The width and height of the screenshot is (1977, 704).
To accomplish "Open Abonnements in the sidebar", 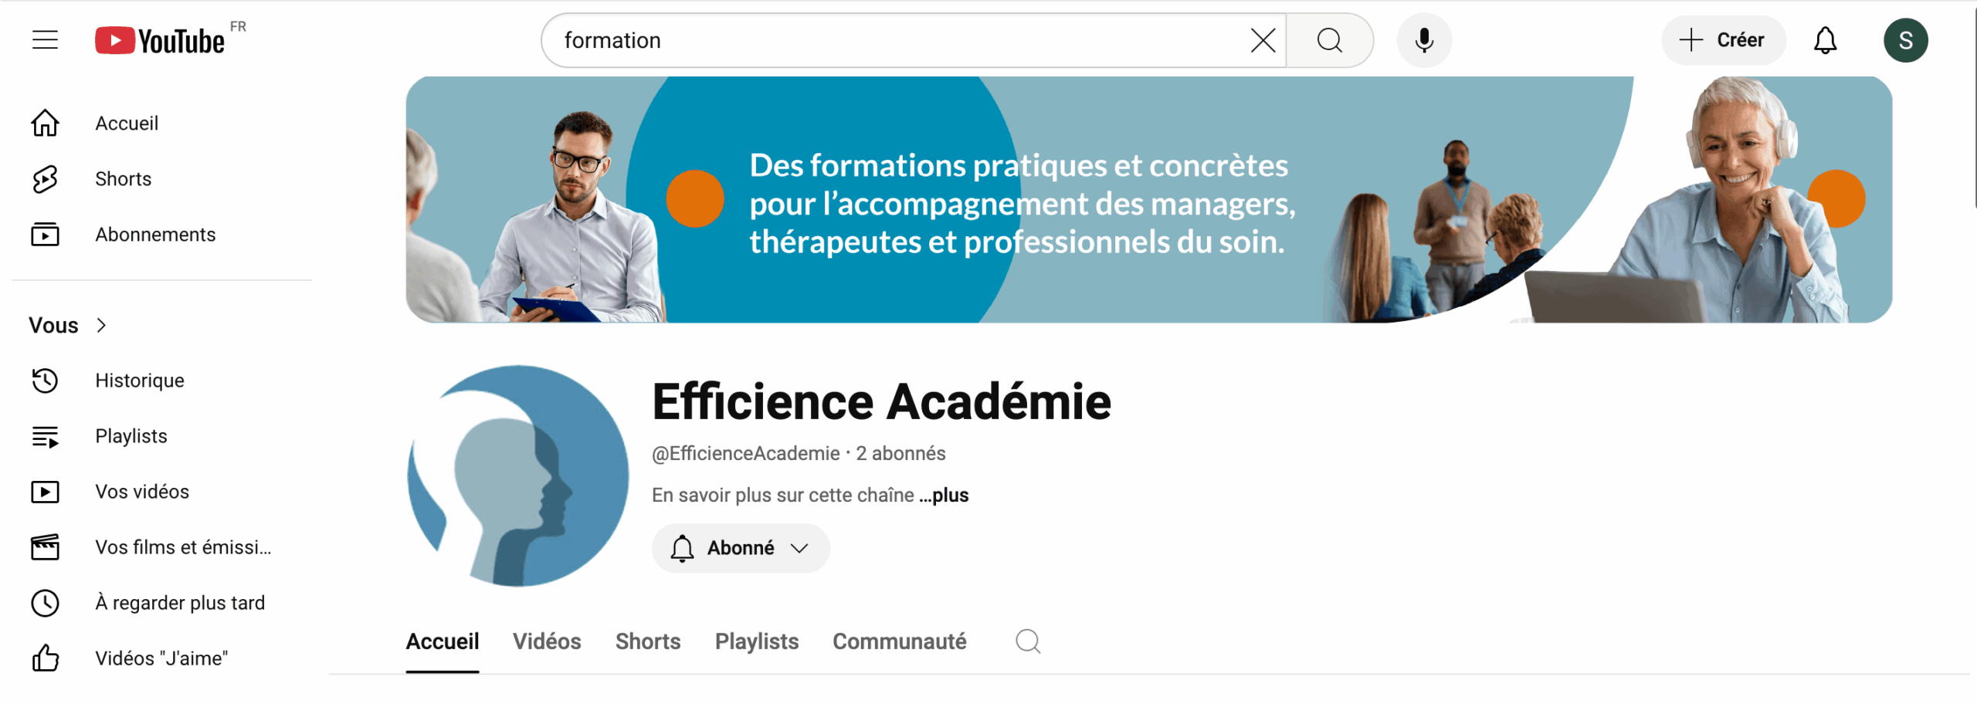I will tap(155, 235).
